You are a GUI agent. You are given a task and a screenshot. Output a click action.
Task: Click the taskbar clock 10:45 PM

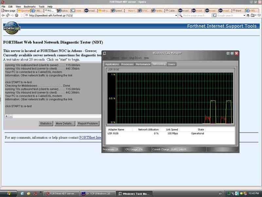point(253,193)
